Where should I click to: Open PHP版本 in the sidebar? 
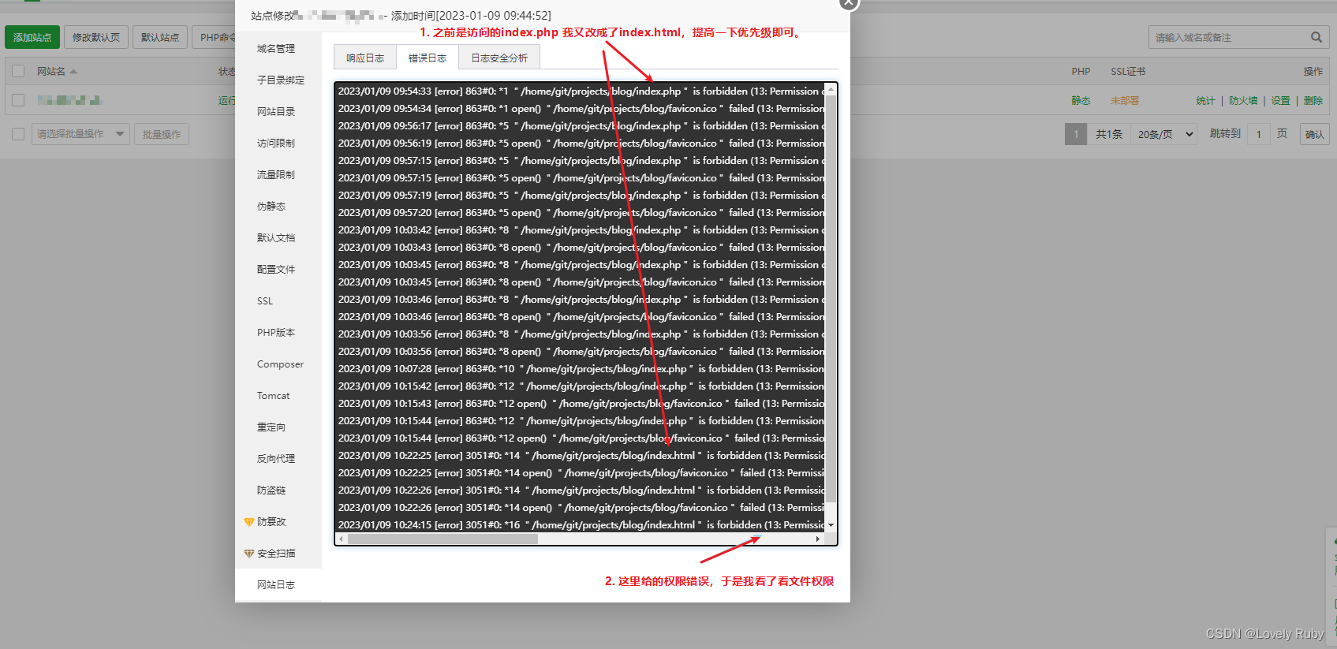coord(276,333)
